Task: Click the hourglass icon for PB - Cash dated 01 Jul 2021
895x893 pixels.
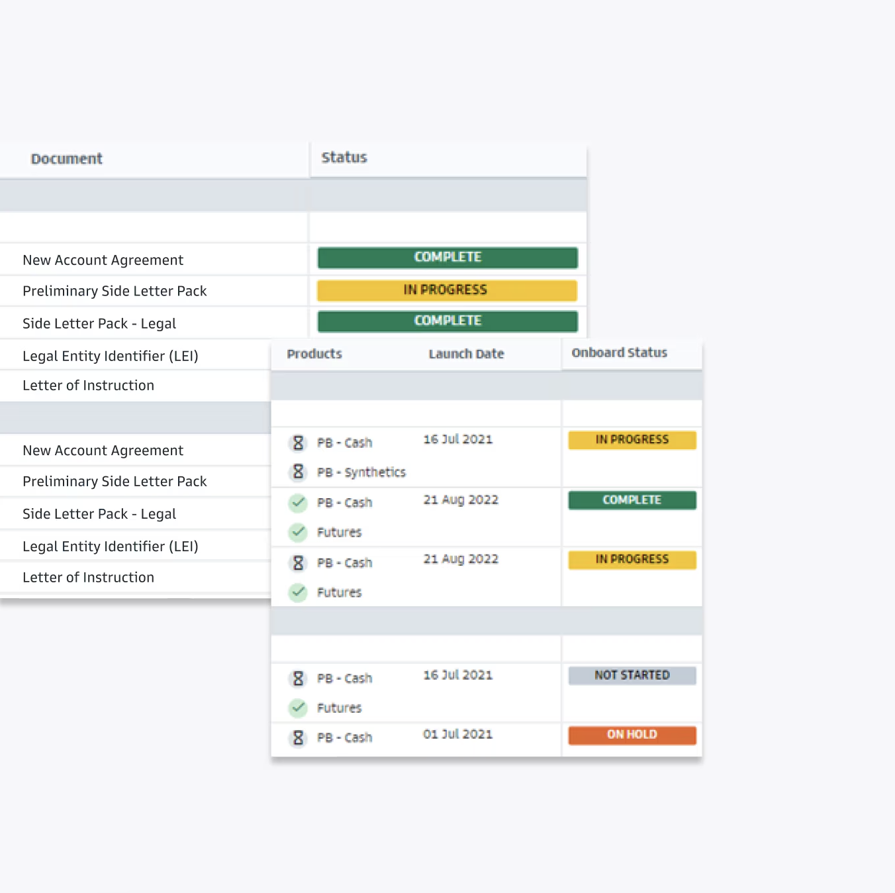Action: click(298, 737)
